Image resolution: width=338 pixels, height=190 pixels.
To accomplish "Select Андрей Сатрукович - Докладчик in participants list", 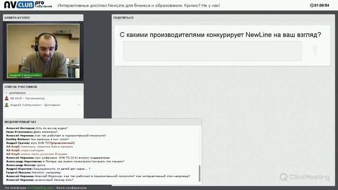I will pos(35,105).
